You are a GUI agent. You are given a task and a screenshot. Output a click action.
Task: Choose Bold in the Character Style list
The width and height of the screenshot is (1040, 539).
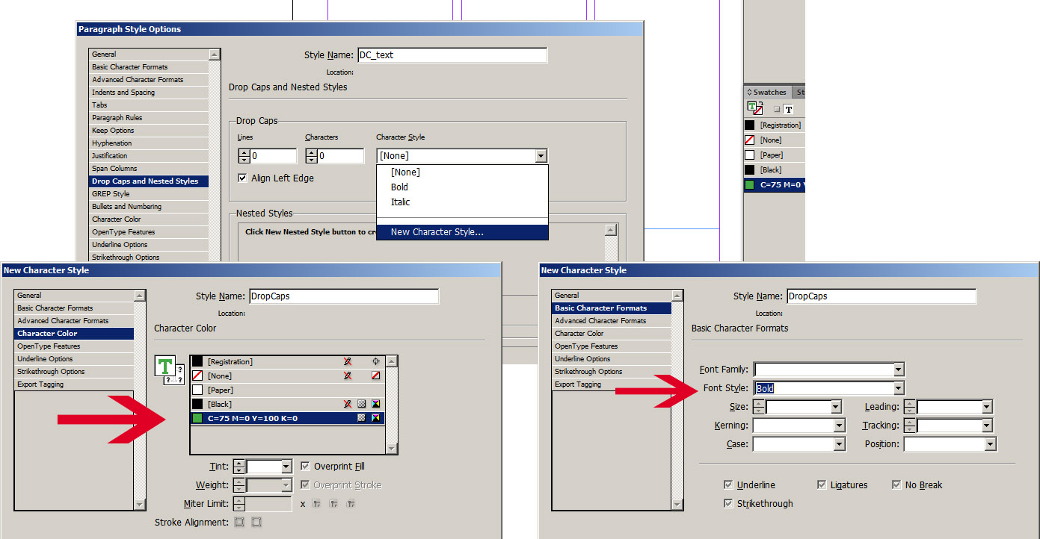click(x=462, y=187)
